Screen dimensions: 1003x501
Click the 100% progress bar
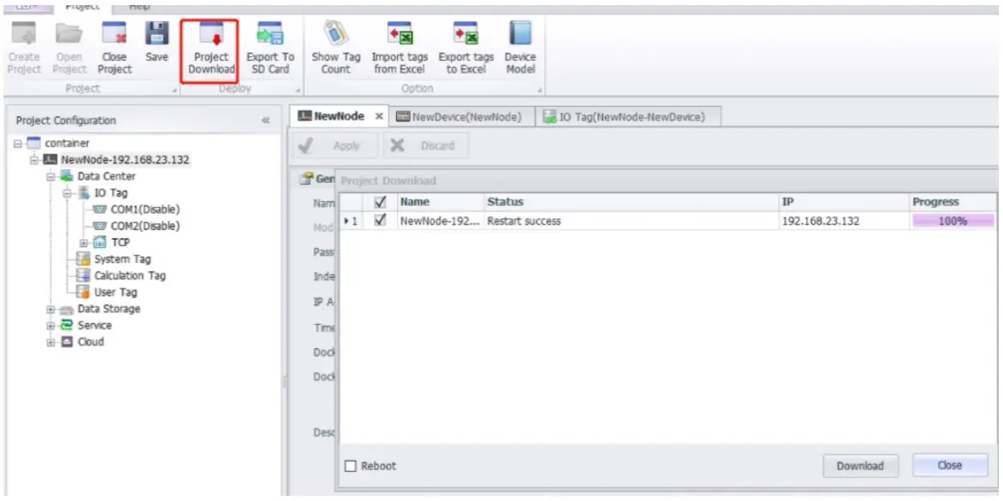pyautogui.click(x=953, y=221)
